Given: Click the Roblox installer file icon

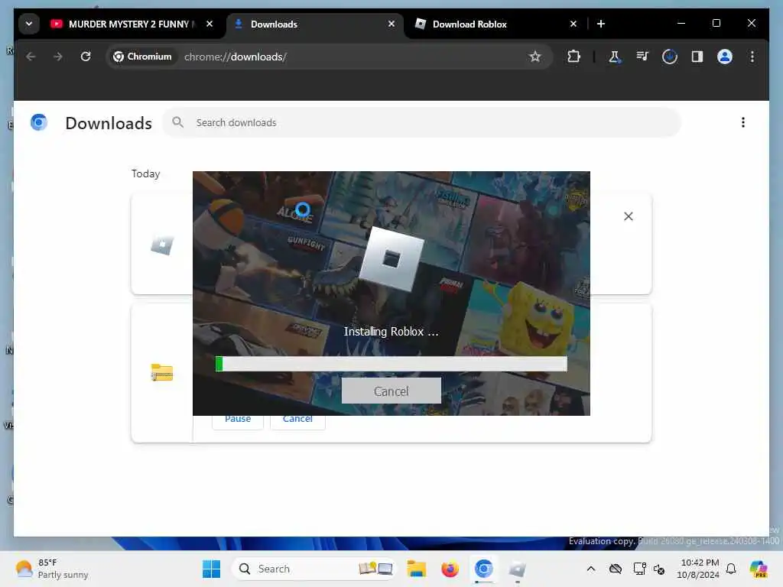Looking at the screenshot, I should (162, 245).
